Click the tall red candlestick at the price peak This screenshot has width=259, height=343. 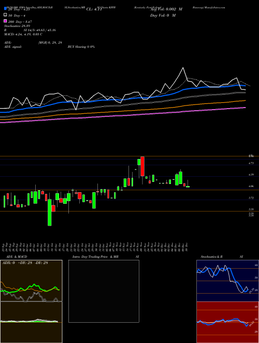(142, 166)
